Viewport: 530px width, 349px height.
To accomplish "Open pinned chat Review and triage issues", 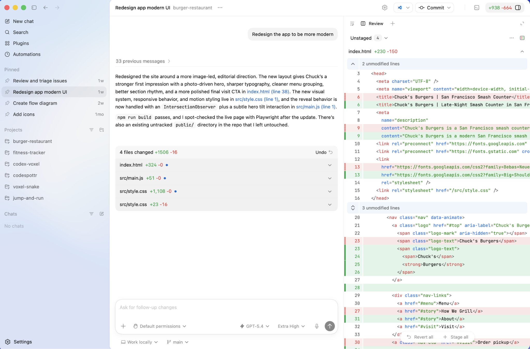I will point(54,81).
